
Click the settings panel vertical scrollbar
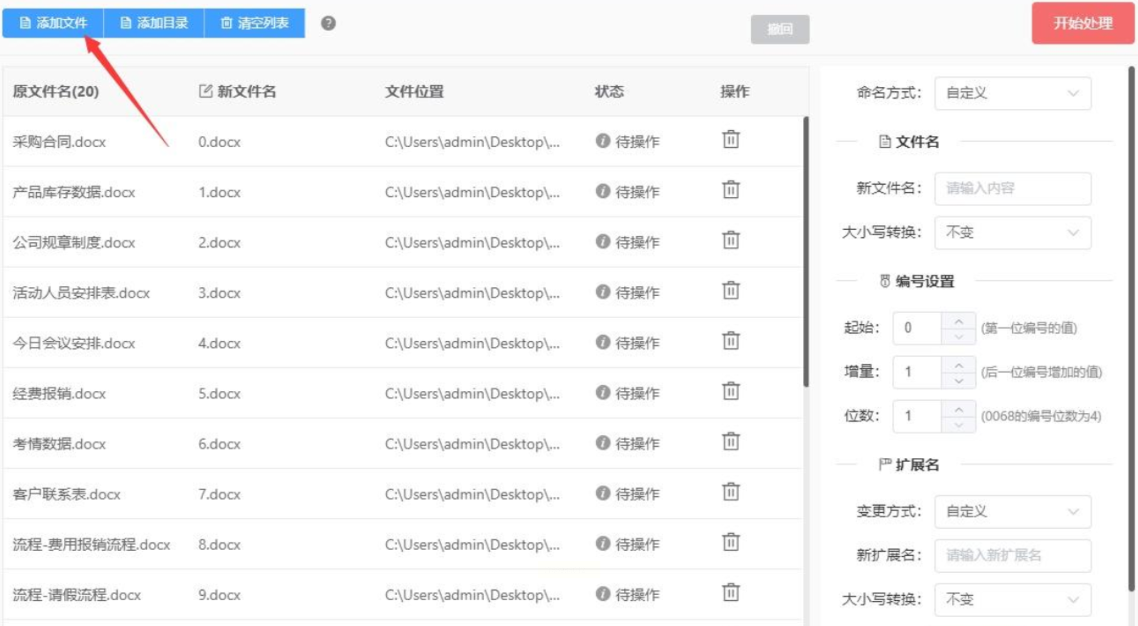pyautogui.click(x=1131, y=329)
